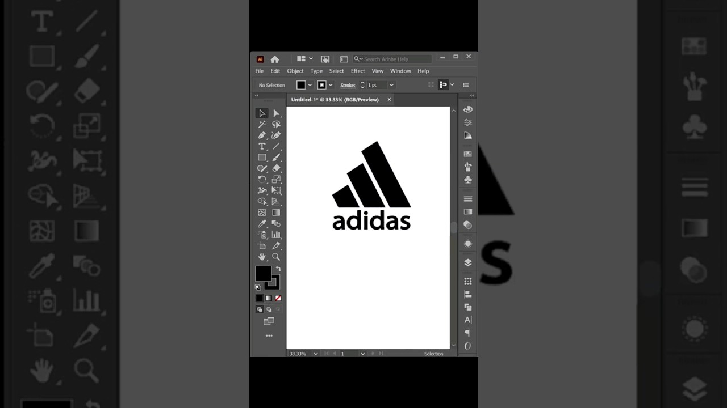Select the Selection tool arrow
727x408 pixels.
pos(262,113)
